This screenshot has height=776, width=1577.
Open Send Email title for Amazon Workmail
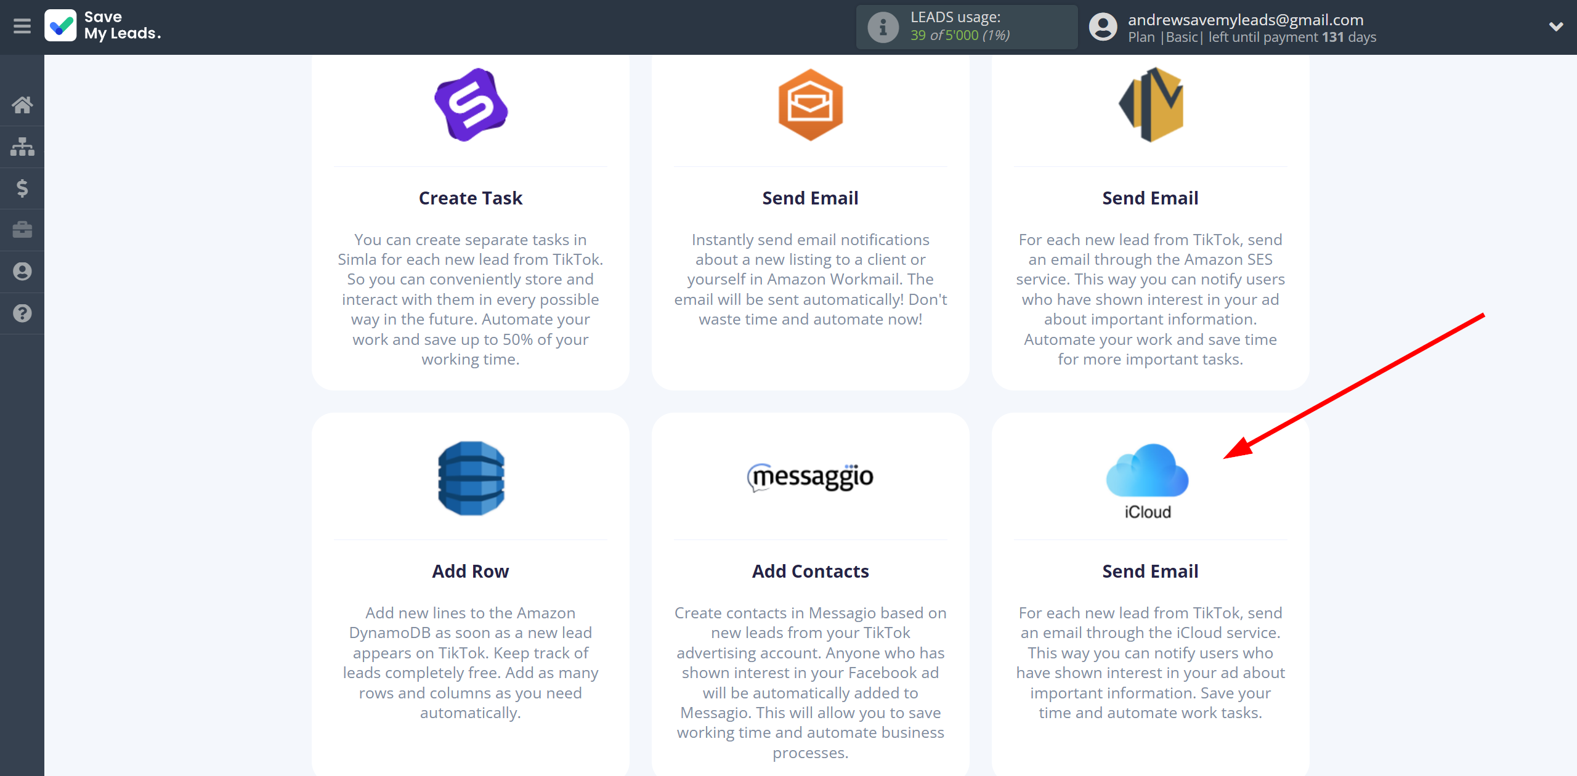[x=811, y=198]
